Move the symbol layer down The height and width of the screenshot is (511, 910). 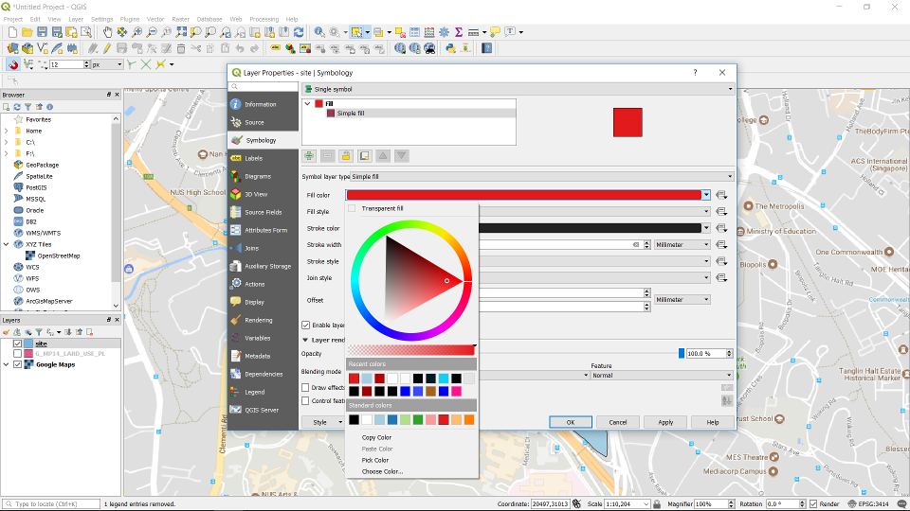coord(401,155)
